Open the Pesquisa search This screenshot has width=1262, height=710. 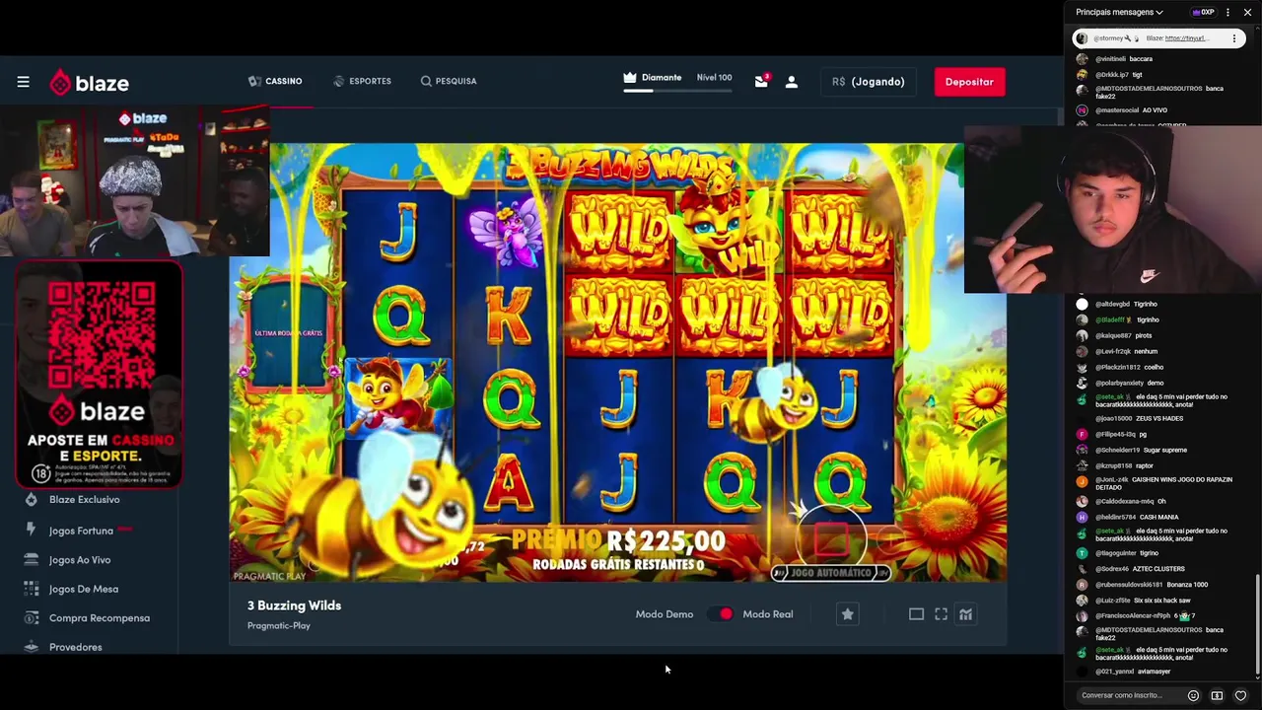click(449, 81)
